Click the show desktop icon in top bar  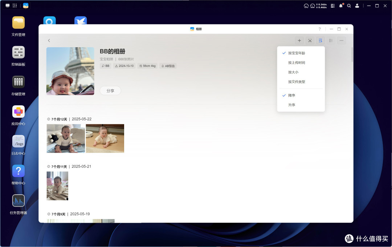click(8, 5)
